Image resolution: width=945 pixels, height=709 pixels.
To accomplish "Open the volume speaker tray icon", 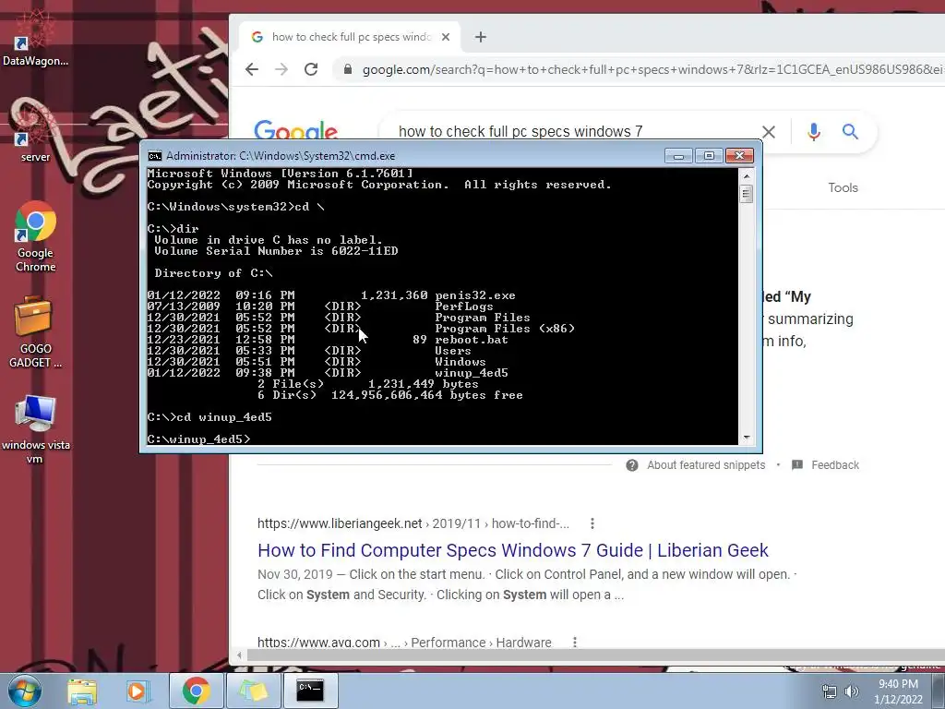I will tap(852, 691).
